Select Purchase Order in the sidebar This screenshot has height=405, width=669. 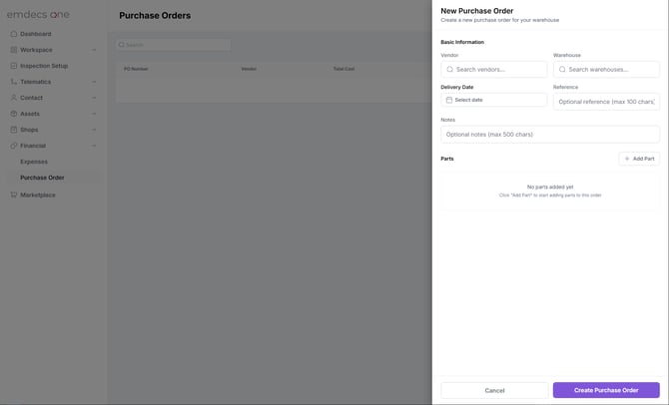coord(53,178)
